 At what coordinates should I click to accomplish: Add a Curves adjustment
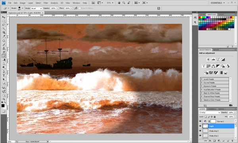point(218,59)
